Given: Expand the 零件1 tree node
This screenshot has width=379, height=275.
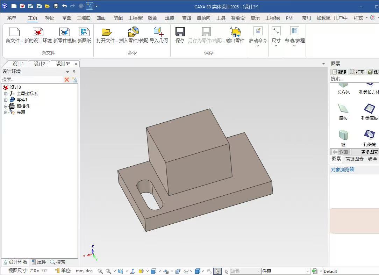Looking at the screenshot, I should click(6, 100).
